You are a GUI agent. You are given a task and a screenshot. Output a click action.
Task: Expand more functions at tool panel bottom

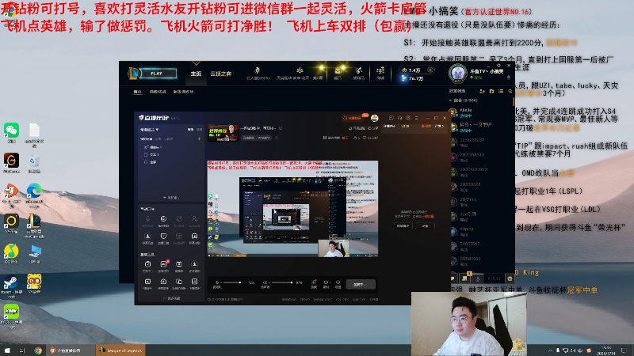[171, 298]
